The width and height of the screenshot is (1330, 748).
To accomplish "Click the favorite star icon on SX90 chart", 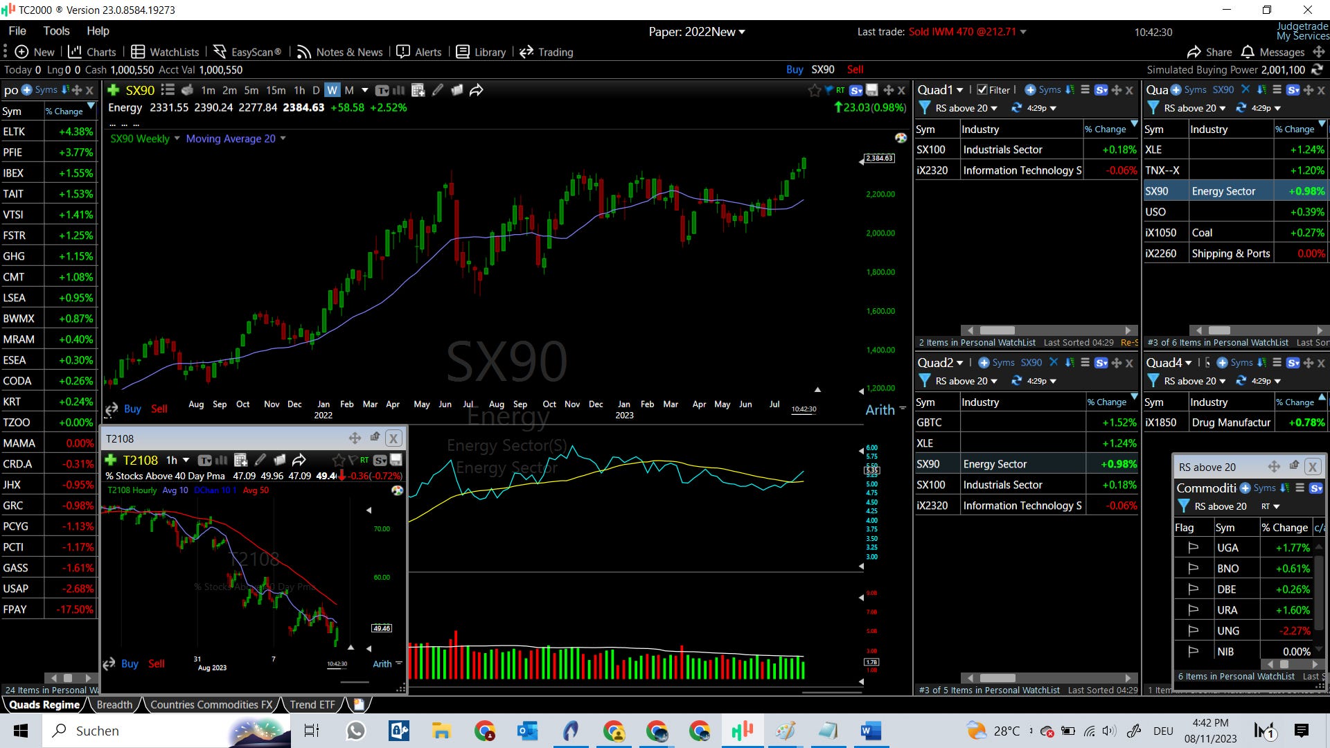I will click(815, 90).
